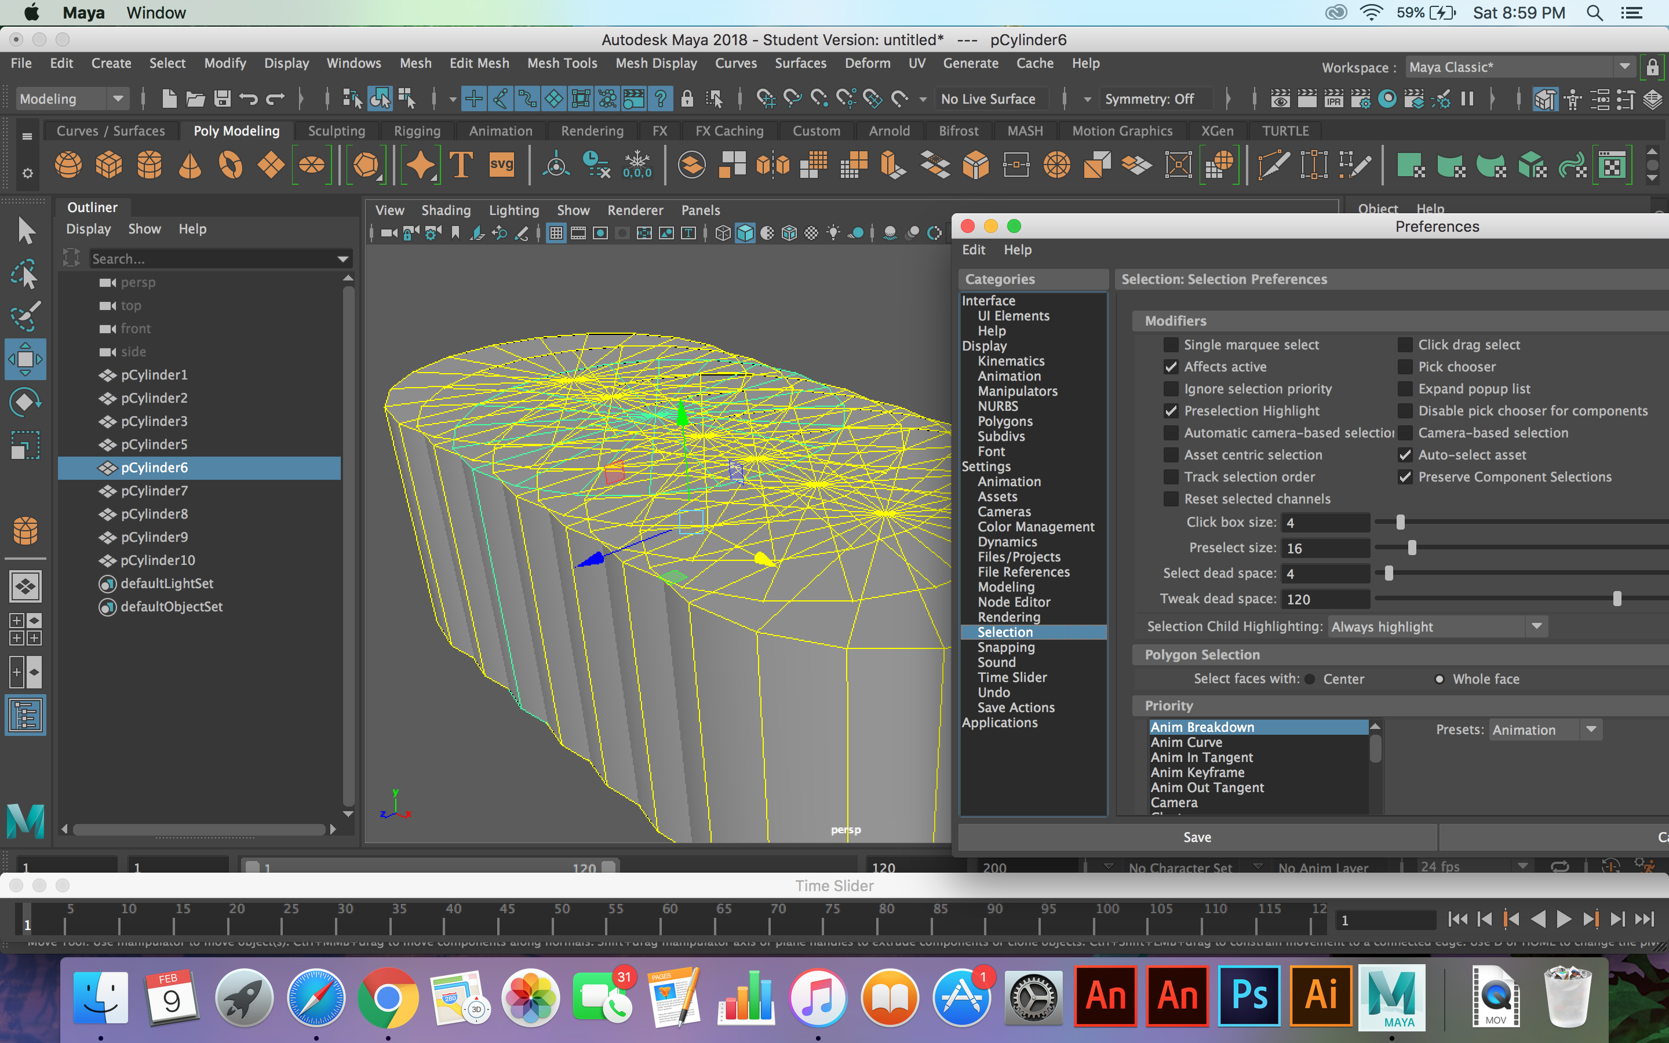Enable Single marquee select checkbox
This screenshot has width=1669, height=1043.
[1171, 345]
